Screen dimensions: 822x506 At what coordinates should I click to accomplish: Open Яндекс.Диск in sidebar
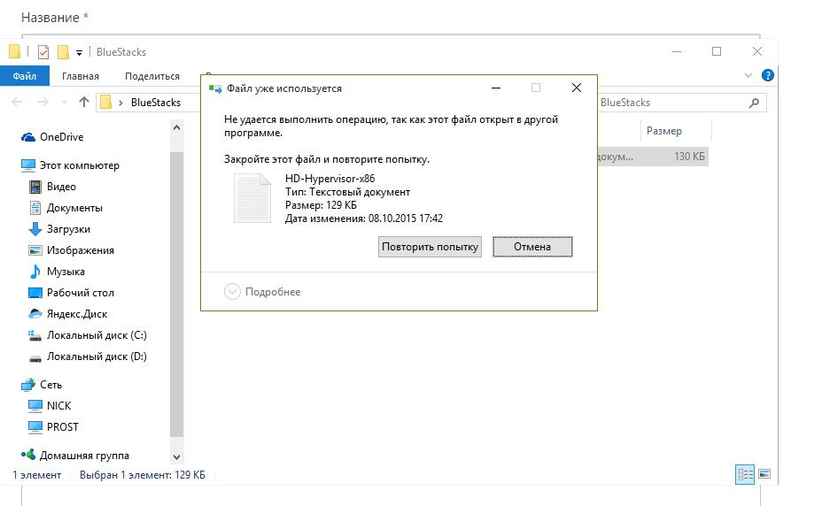point(76,314)
